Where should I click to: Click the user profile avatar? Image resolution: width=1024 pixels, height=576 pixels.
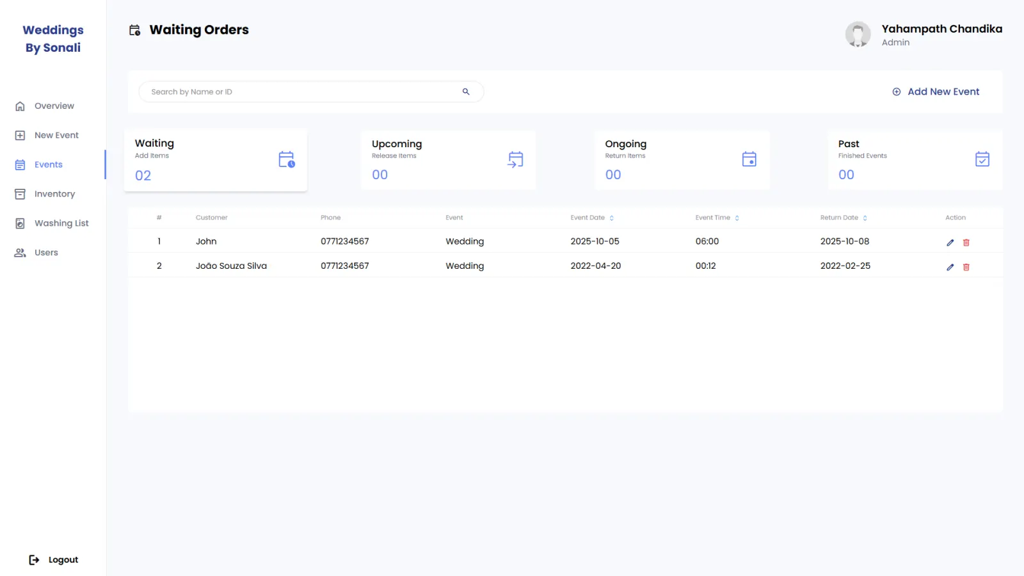point(858,35)
